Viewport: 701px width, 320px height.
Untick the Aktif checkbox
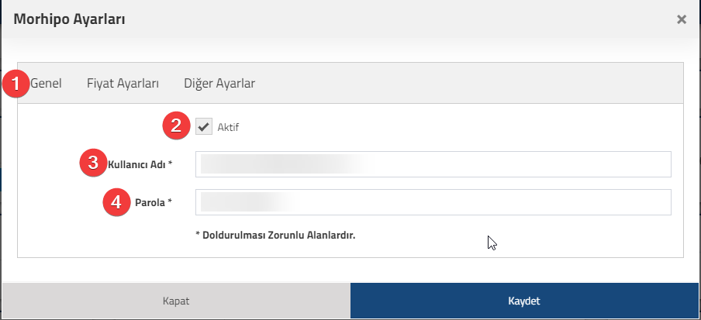pos(204,127)
